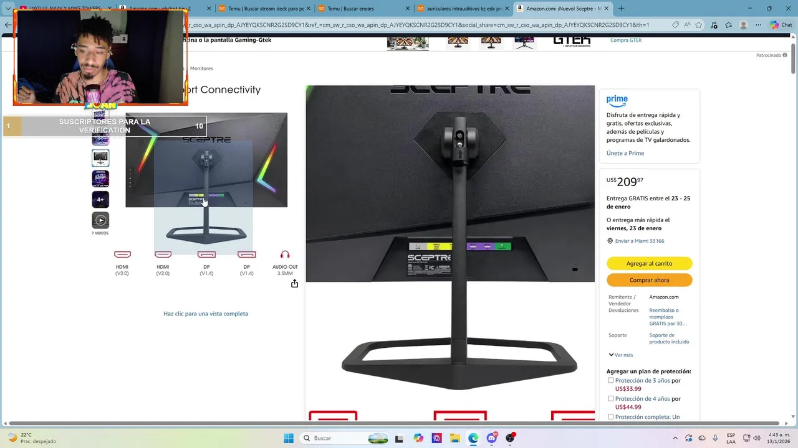Open a new browser tab
798x448 pixels.
pos(621,9)
